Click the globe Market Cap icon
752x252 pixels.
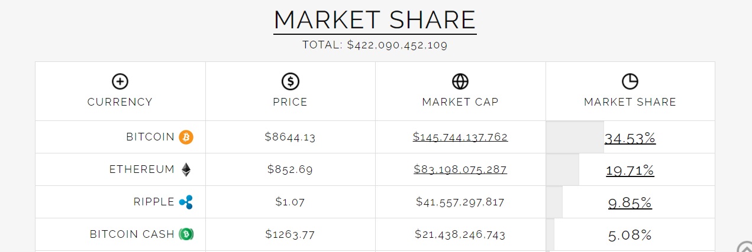point(460,81)
